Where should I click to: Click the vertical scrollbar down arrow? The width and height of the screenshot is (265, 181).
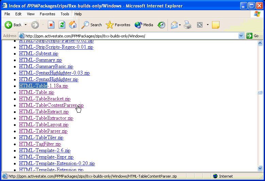point(260,168)
